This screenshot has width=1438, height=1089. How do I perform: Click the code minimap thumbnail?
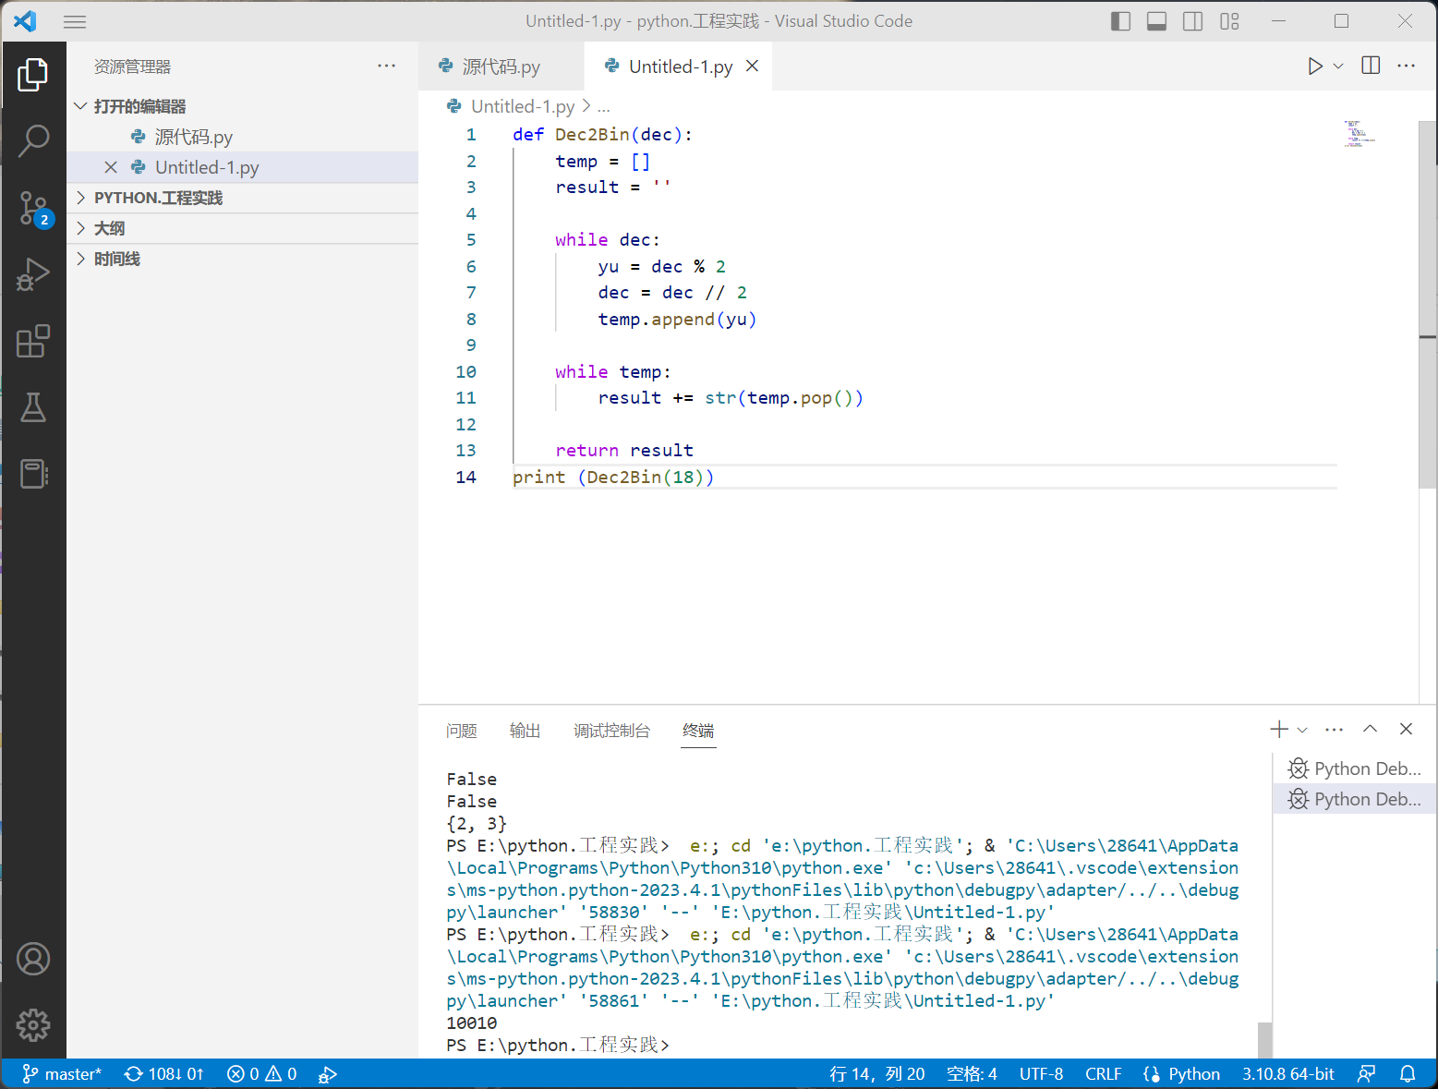1359,134
